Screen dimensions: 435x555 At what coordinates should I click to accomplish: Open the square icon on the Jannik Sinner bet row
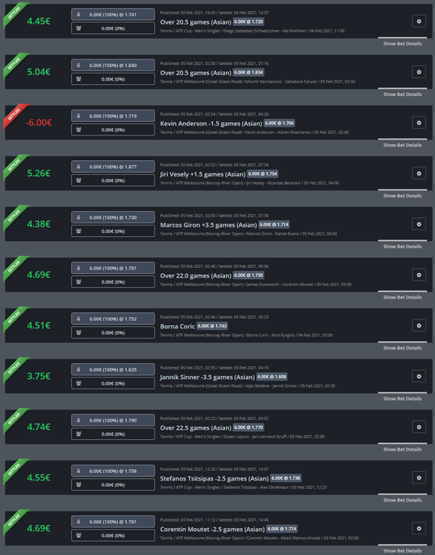pyautogui.click(x=418, y=377)
